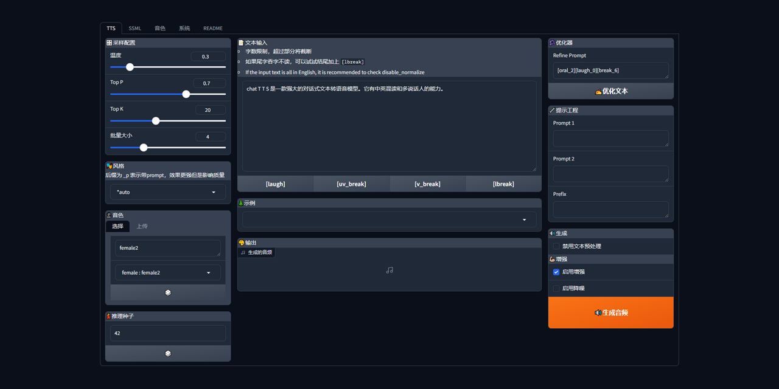Screen dimensions: 779x389
Task: Randomize the inference seed with the dice icon
Action: click(168, 353)
